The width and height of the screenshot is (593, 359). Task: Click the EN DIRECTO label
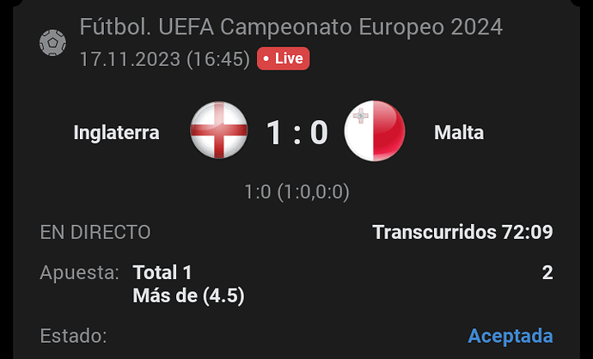(95, 232)
